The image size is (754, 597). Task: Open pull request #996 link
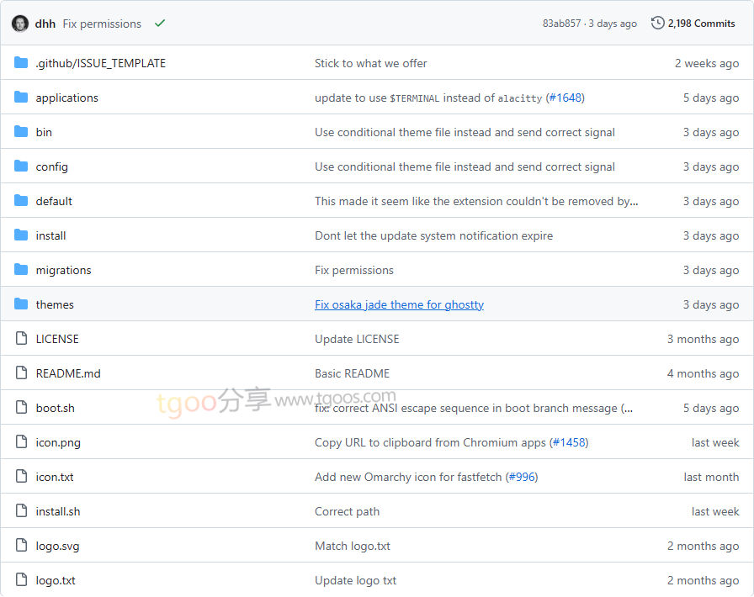521,477
